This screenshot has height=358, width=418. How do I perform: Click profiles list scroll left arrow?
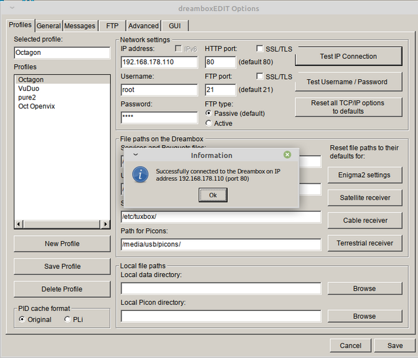coord(19,224)
